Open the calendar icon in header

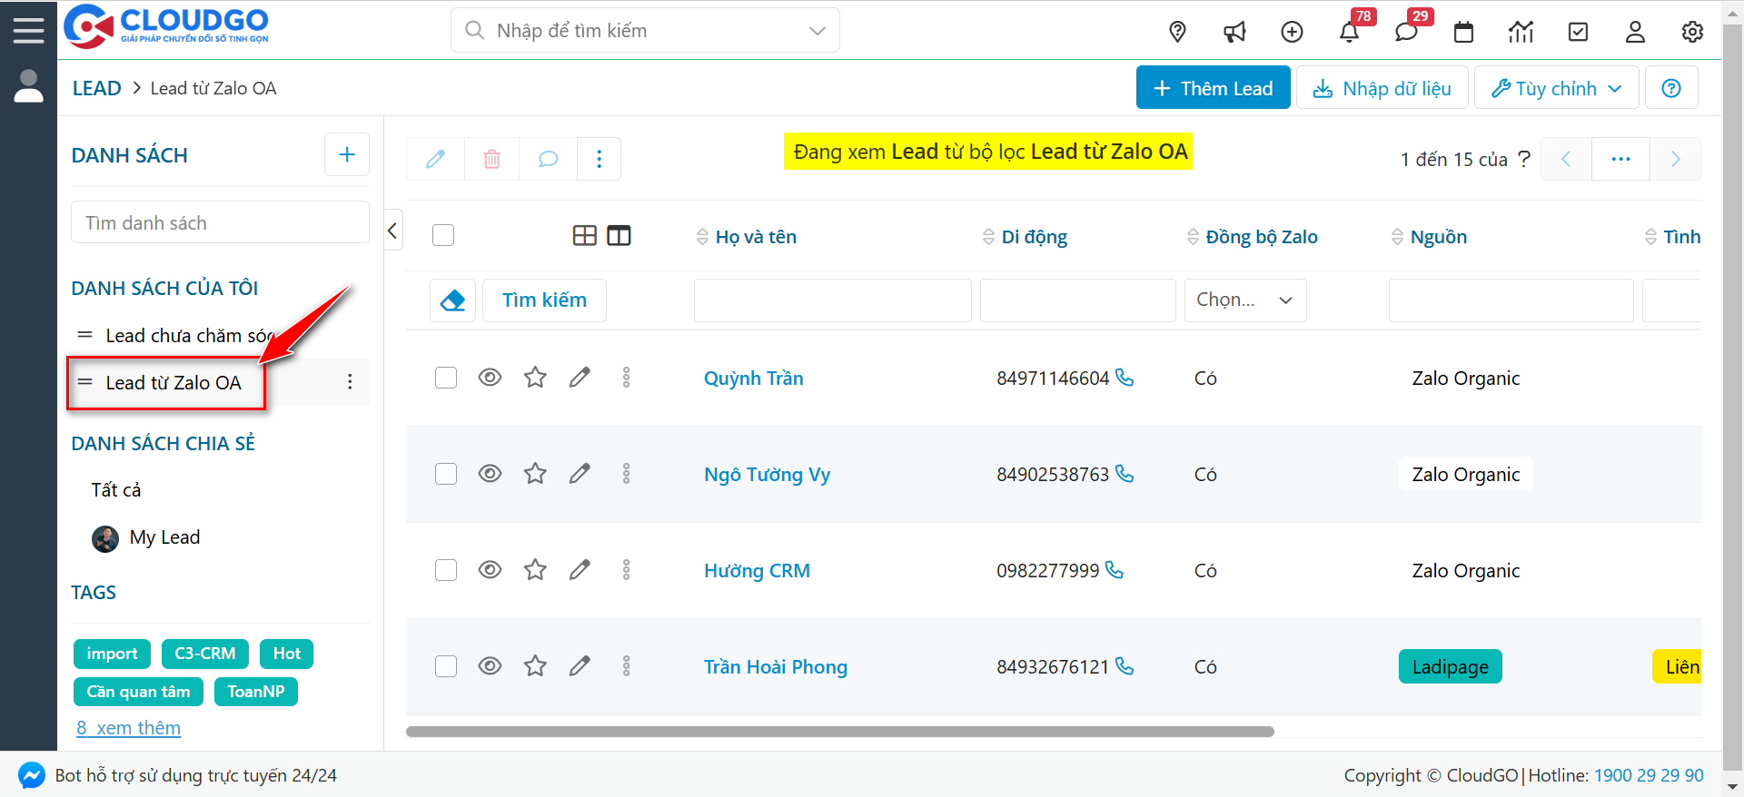click(x=1463, y=33)
